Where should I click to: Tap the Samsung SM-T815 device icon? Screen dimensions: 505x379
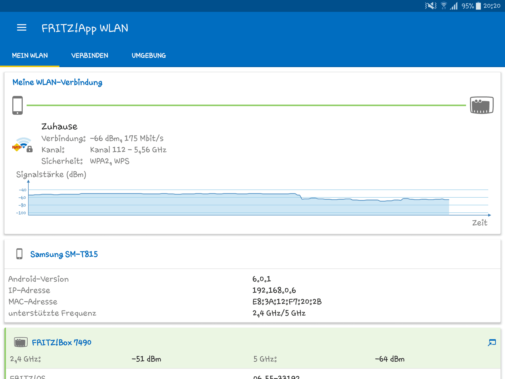[19, 254]
